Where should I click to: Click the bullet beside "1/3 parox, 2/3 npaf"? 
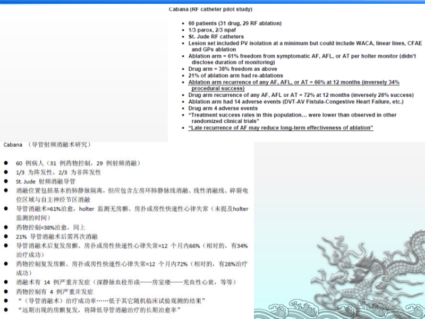(x=183, y=30)
